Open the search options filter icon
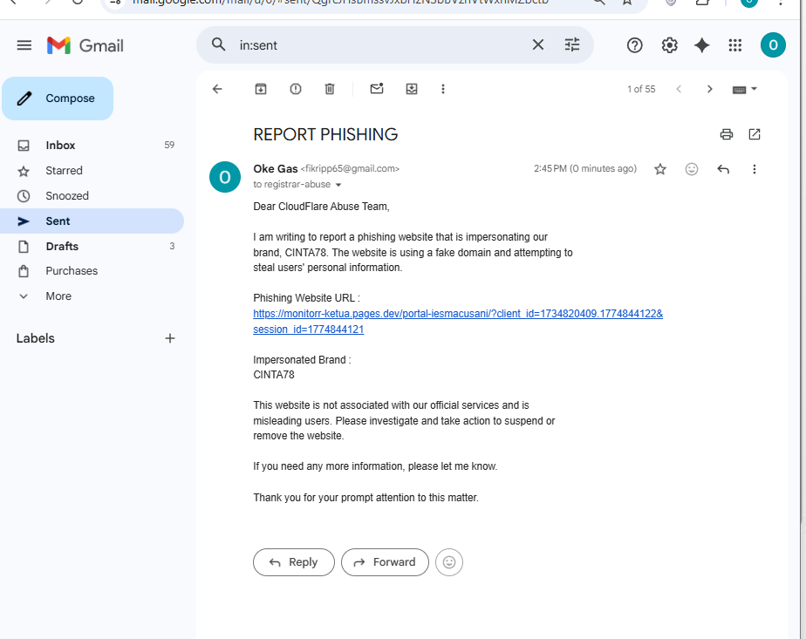Image resolution: width=806 pixels, height=639 pixels. tap(572, 44)
